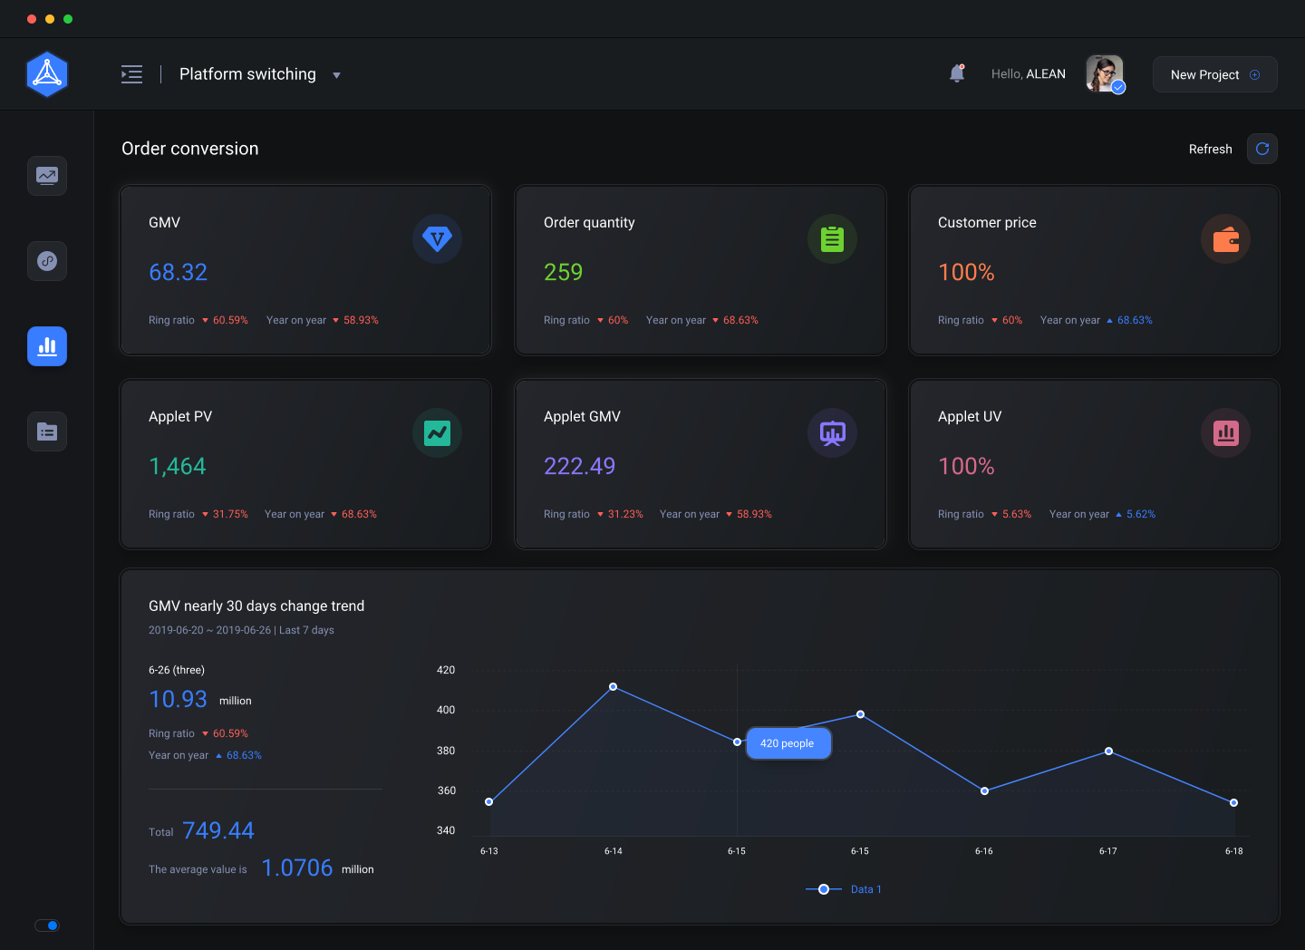Viewport: 1305px width, 950px height.
Task: Select Applet UV value 100%
Action: click(966, 466)
